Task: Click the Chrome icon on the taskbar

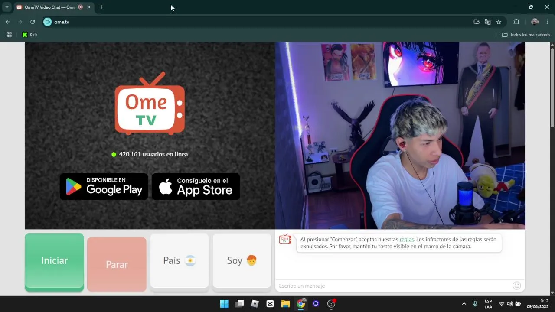Action: [x=301, y=304]
